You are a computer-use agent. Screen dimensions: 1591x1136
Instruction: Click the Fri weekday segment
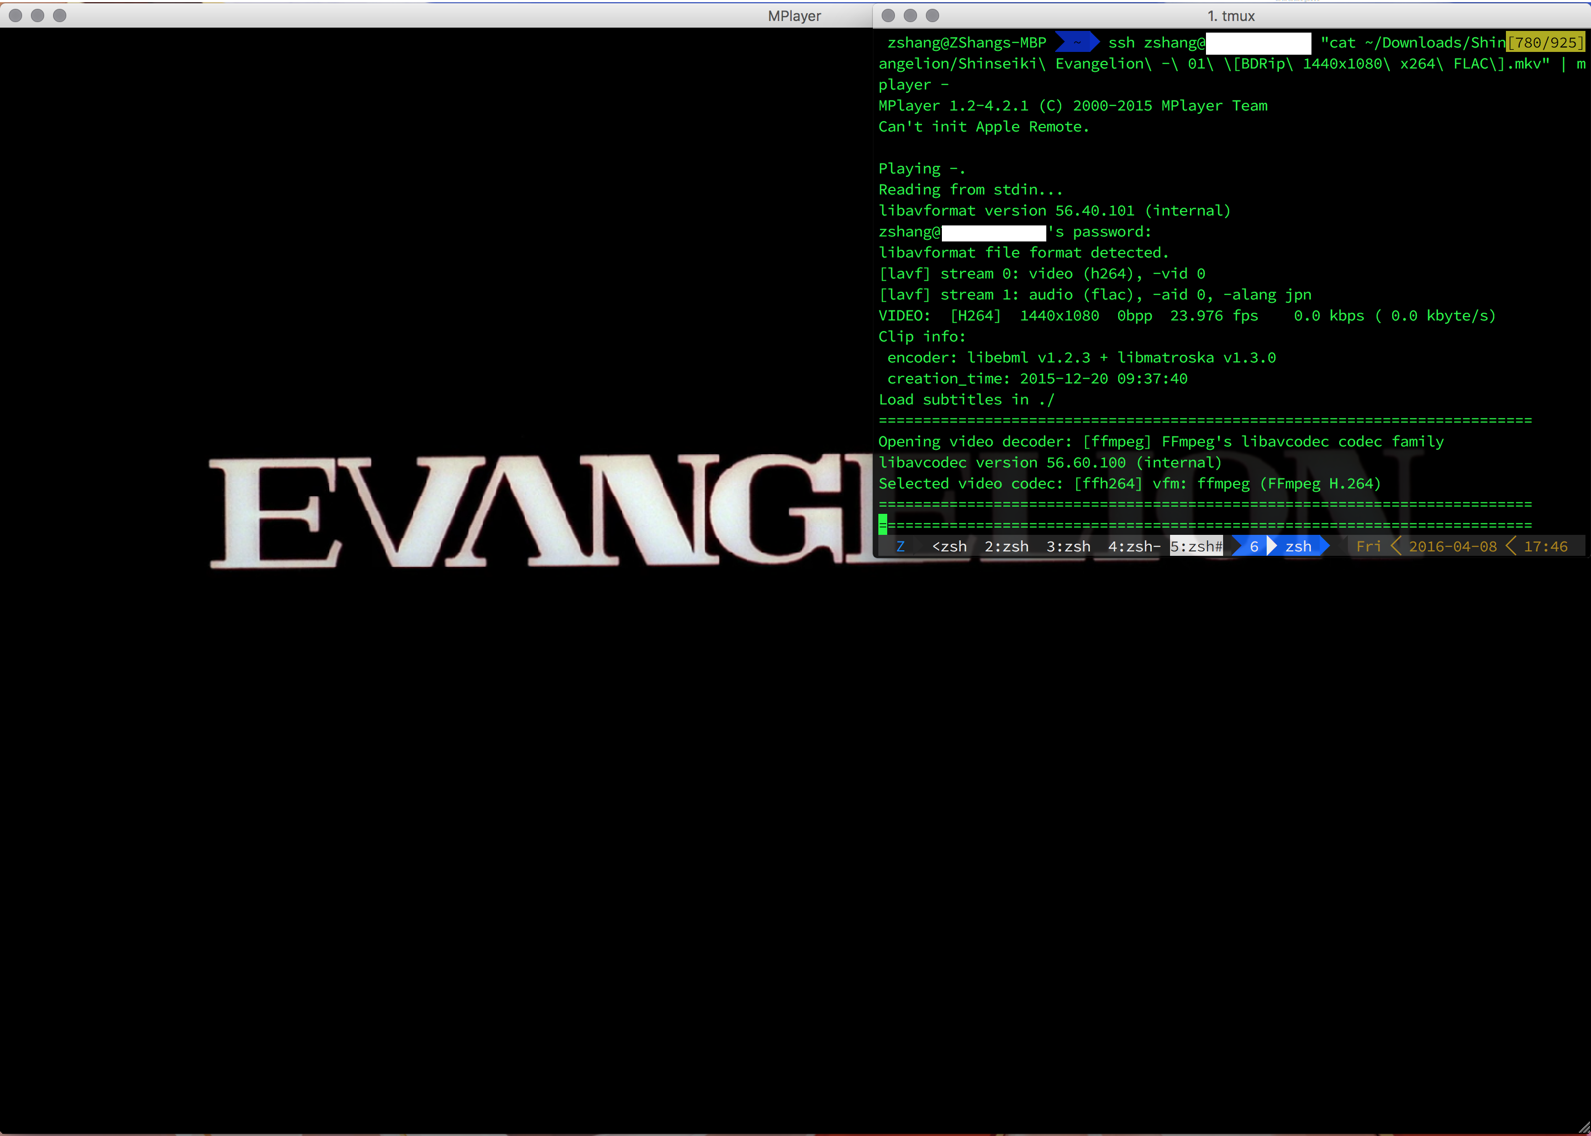click(1368, 546)
